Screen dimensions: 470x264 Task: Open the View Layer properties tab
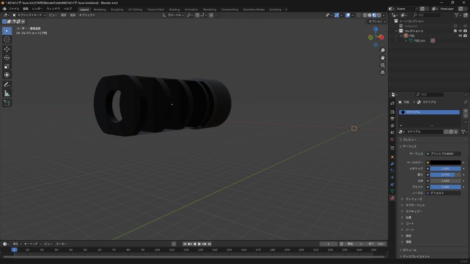[392, 126]
